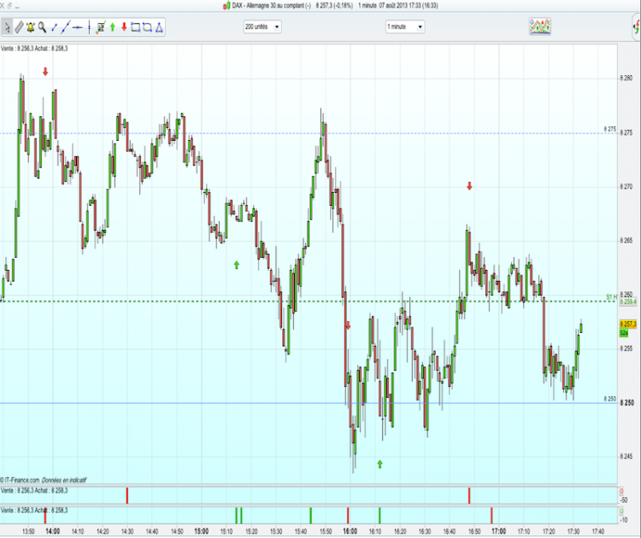Image resolution: width=641 pixels, height=538 pixels.
Task: Open the alert bell tool
Action: (30, 27)
